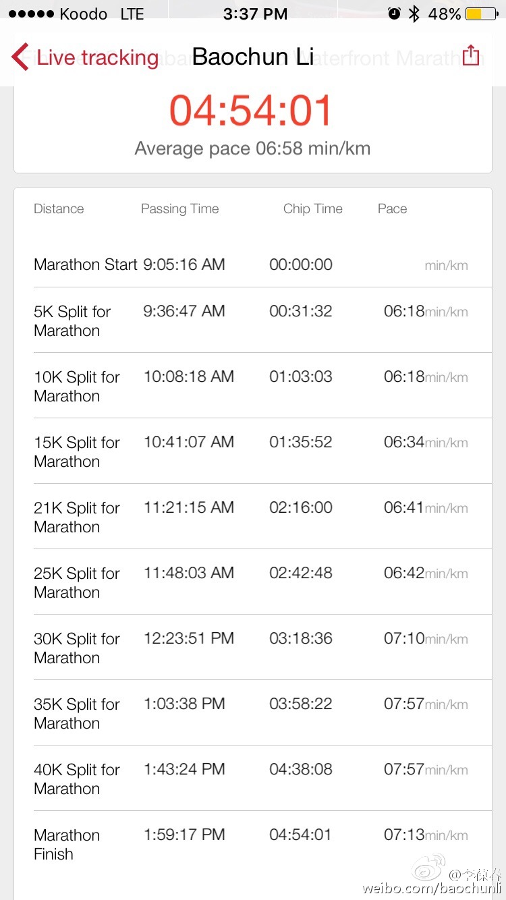Select the 5K Split for Marathon row
This screenshot has height=900, width=506.
click(x=252, y=320)
